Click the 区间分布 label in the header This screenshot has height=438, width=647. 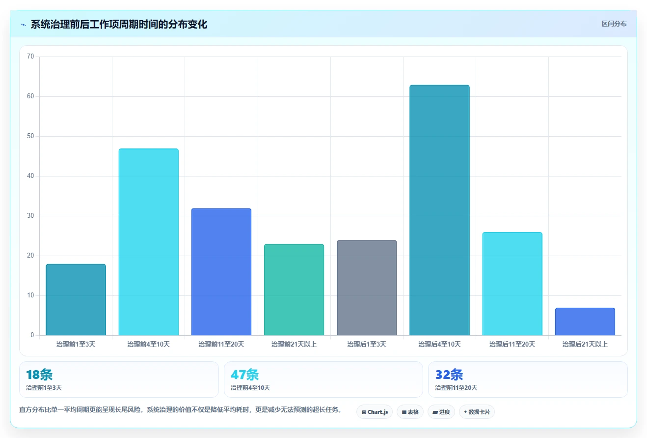614,24
